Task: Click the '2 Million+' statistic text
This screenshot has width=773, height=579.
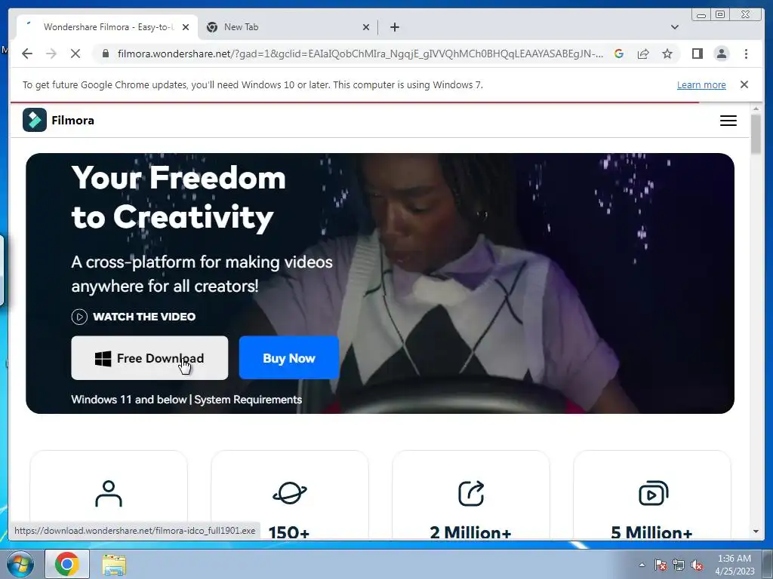Action: tap(470, 532)
